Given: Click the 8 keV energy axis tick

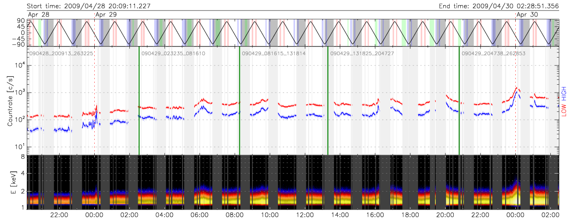Looking at the screenshot, I should [x=22, y=157].
